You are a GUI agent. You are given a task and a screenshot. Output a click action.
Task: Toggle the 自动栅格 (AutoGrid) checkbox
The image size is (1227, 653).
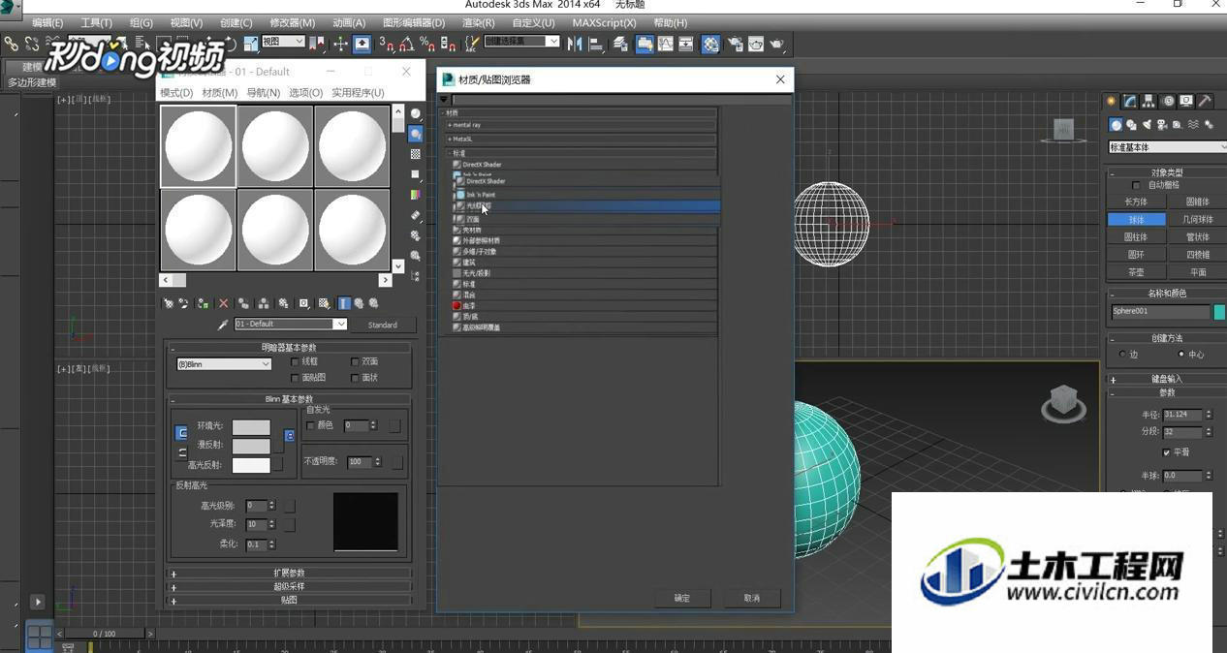tap(1137, 185)
